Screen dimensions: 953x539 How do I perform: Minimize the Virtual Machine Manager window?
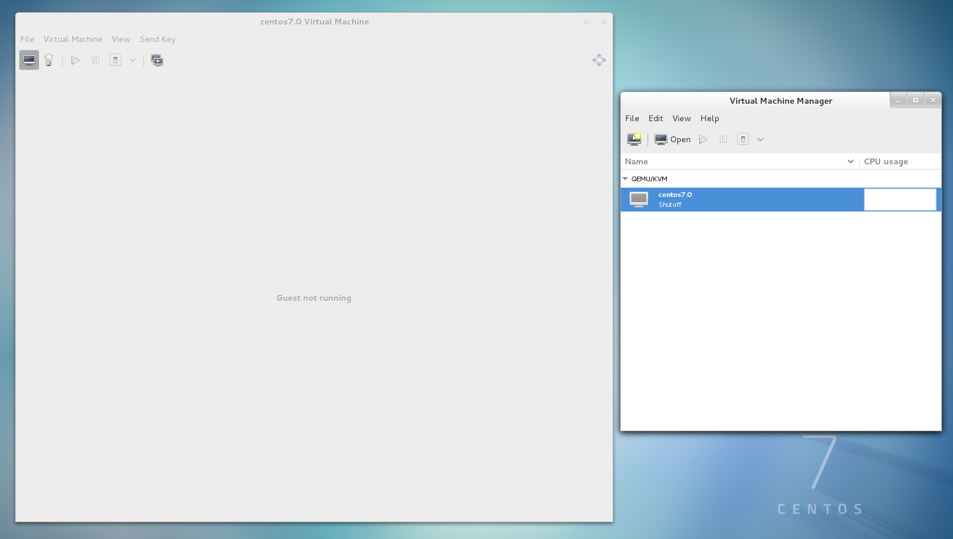coord(898,100)
